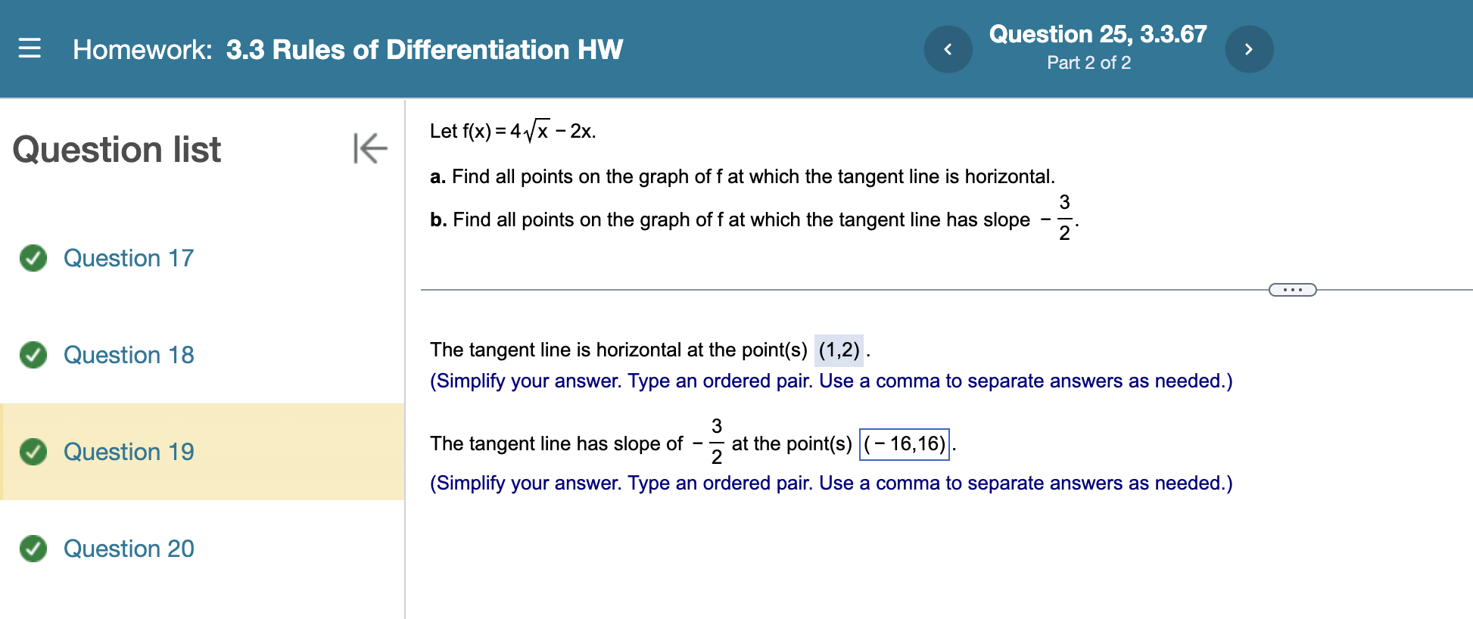Viewport: 1473px width, 619px height.
Task: Open Question 18 from the list
Action: coord(129,355)
